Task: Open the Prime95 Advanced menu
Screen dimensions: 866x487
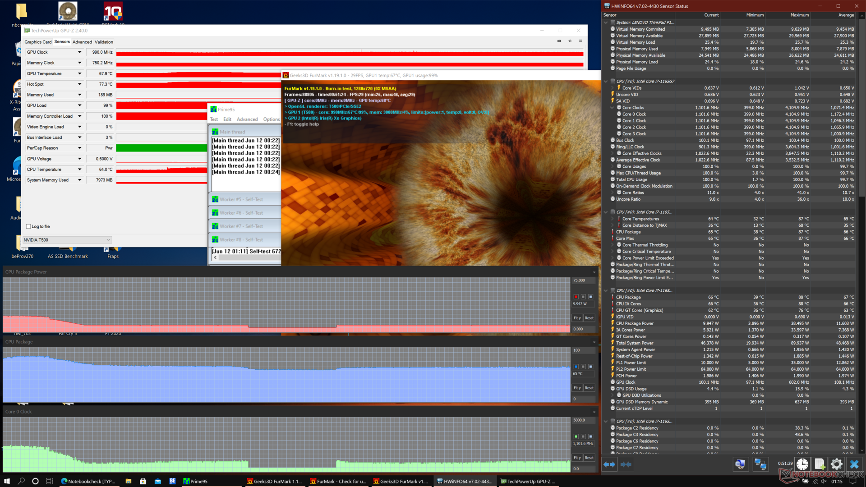Action: click(247, 119)
